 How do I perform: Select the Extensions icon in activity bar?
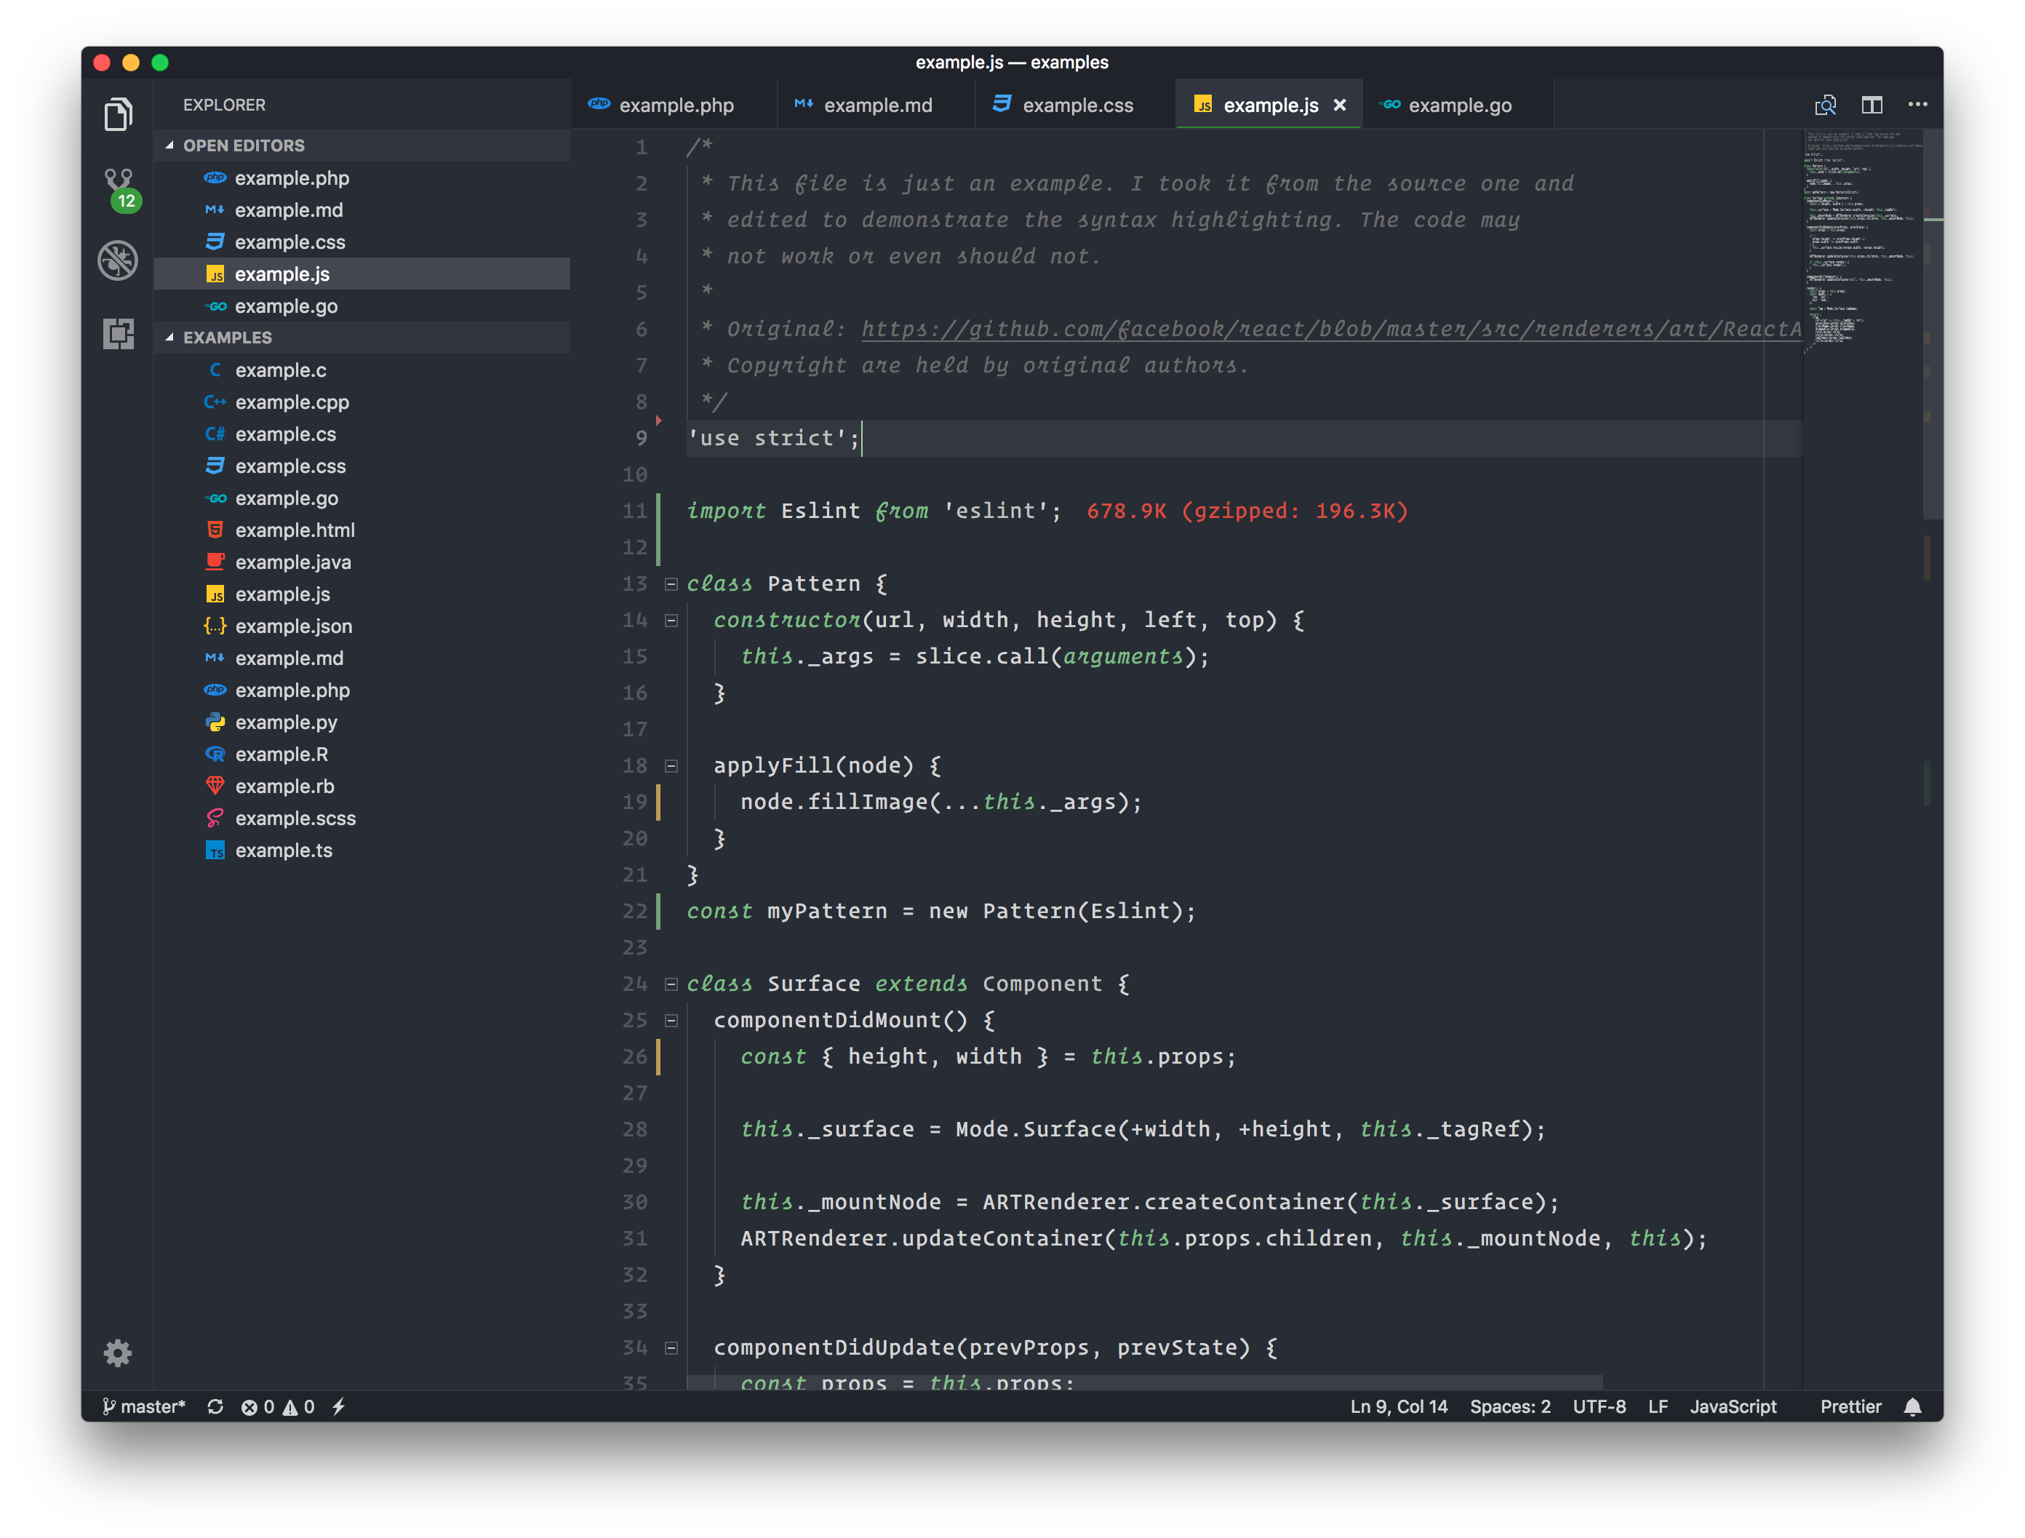118,336
